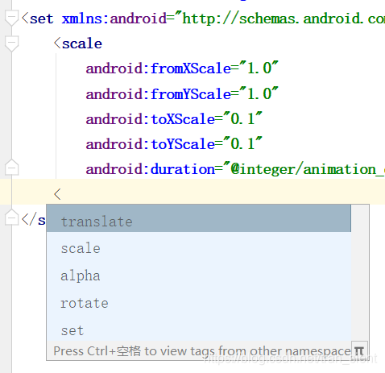Image resolution: width=385 pixels, height=373 pixels.
Task: Toggle fold end marker beside duration line
Action: (x=12, y=168)
